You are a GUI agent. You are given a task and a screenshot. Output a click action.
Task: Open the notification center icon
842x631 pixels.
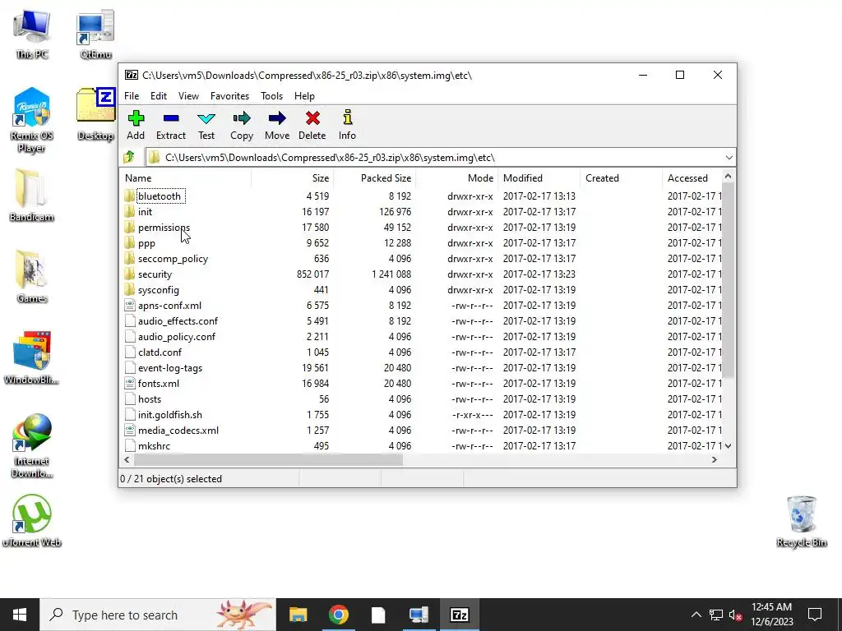pos(815,615)
